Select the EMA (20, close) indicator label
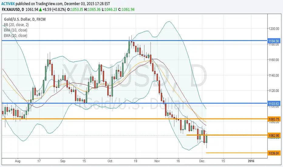This screenshot has height=167, width=283. (x=15, y=36)
